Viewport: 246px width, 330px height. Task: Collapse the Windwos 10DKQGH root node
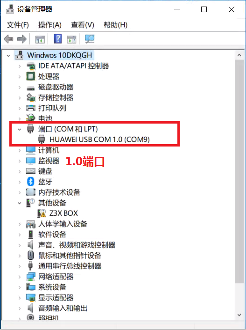coord(8,56)
